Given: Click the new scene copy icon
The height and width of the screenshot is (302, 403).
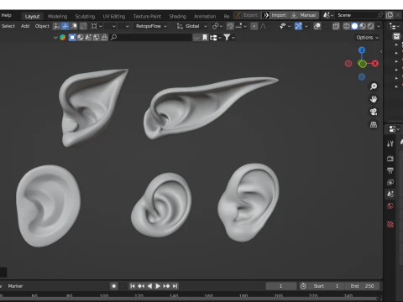Looking at the screenshot, I should pyautogui.click(x=390, y=15).
